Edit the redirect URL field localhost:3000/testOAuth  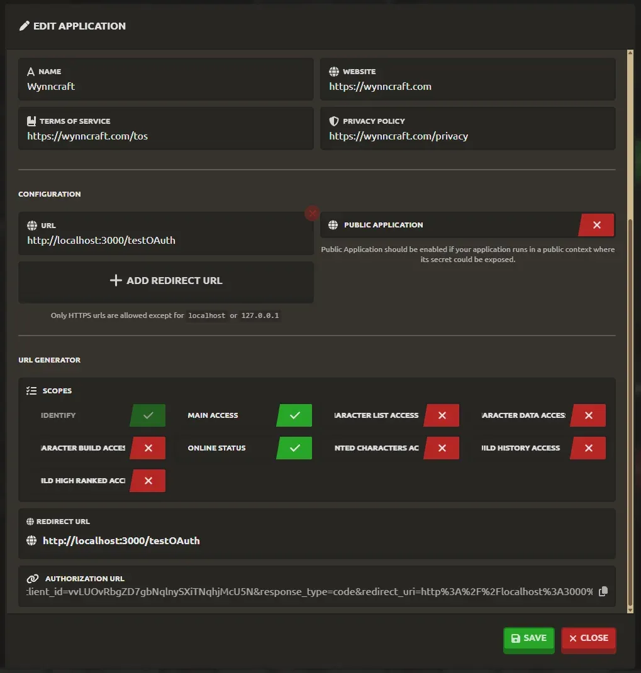[166, 233]
